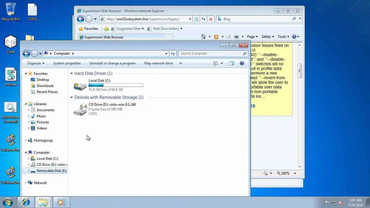Refresh the Computer folder view
The height and width of the screenshot is (208, 370).
click(173, 53)
